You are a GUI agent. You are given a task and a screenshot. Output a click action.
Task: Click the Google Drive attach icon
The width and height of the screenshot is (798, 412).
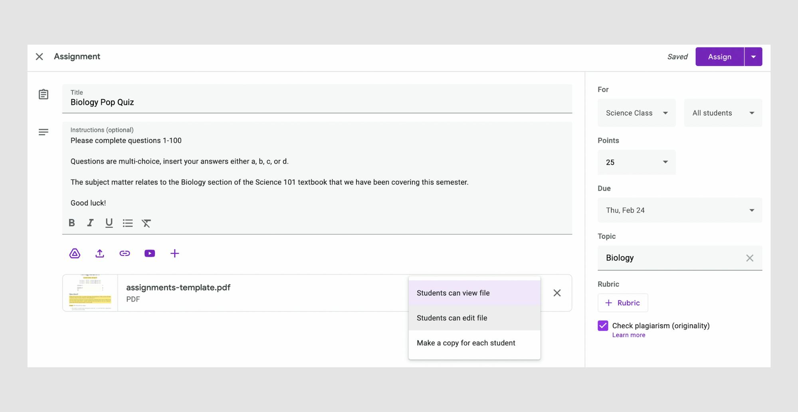pos(75,254)
